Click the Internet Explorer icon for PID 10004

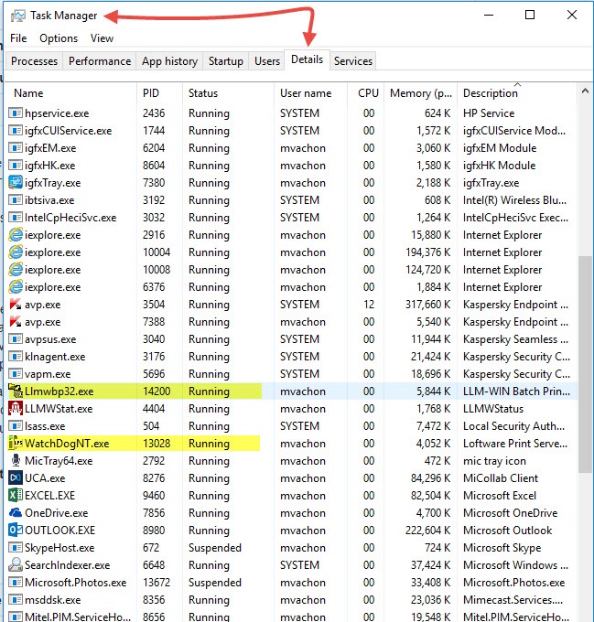pyautogui.click(x=16, y=252)
